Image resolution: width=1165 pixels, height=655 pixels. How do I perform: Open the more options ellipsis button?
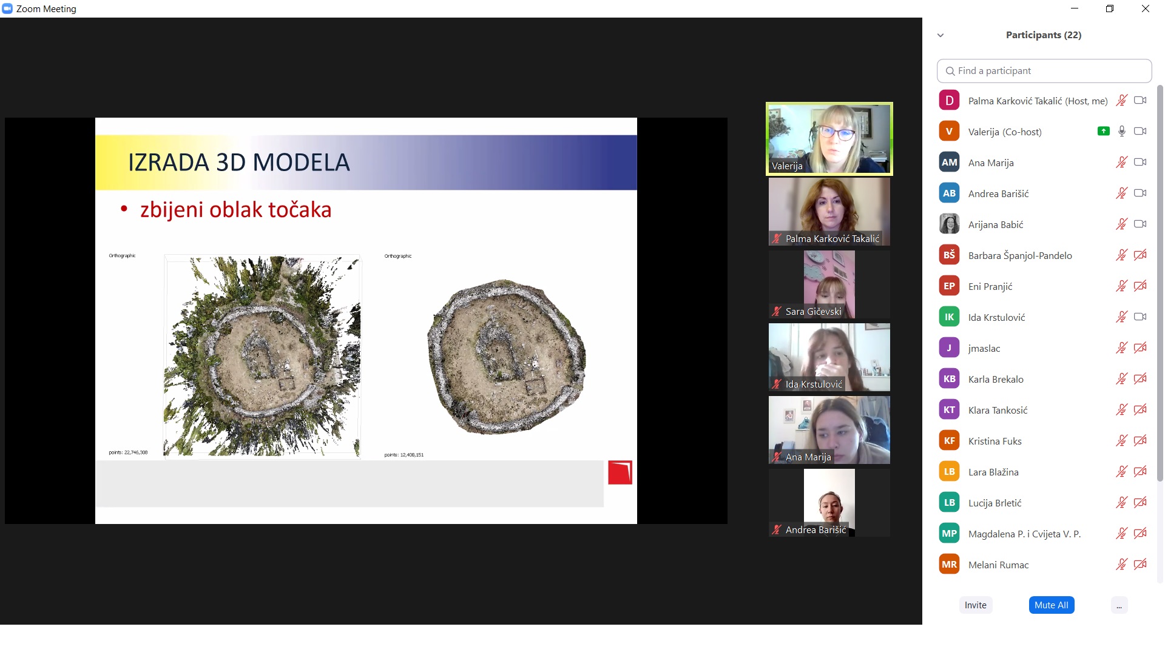click(x=1119, y=605)
